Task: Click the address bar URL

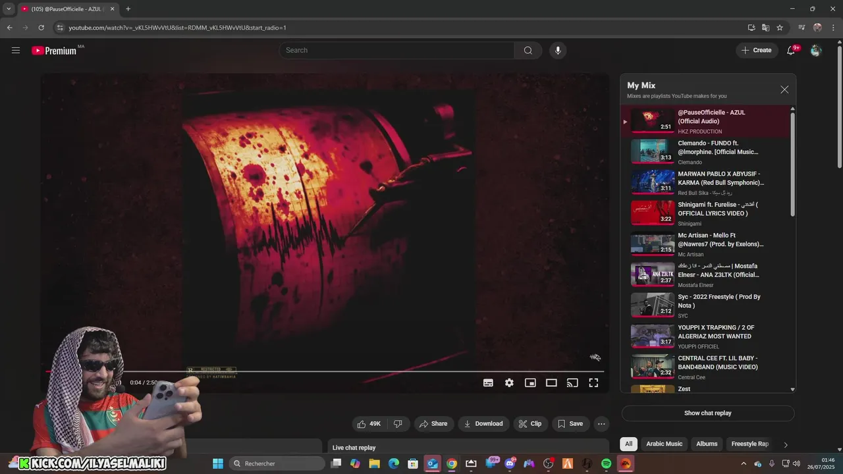Action: coord(178,28)
